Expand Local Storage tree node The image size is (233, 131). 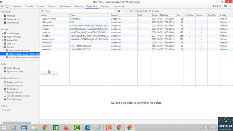[3, 33]
